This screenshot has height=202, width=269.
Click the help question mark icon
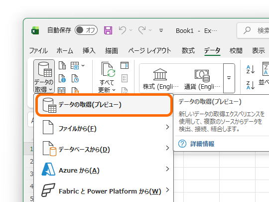point(182,144)
